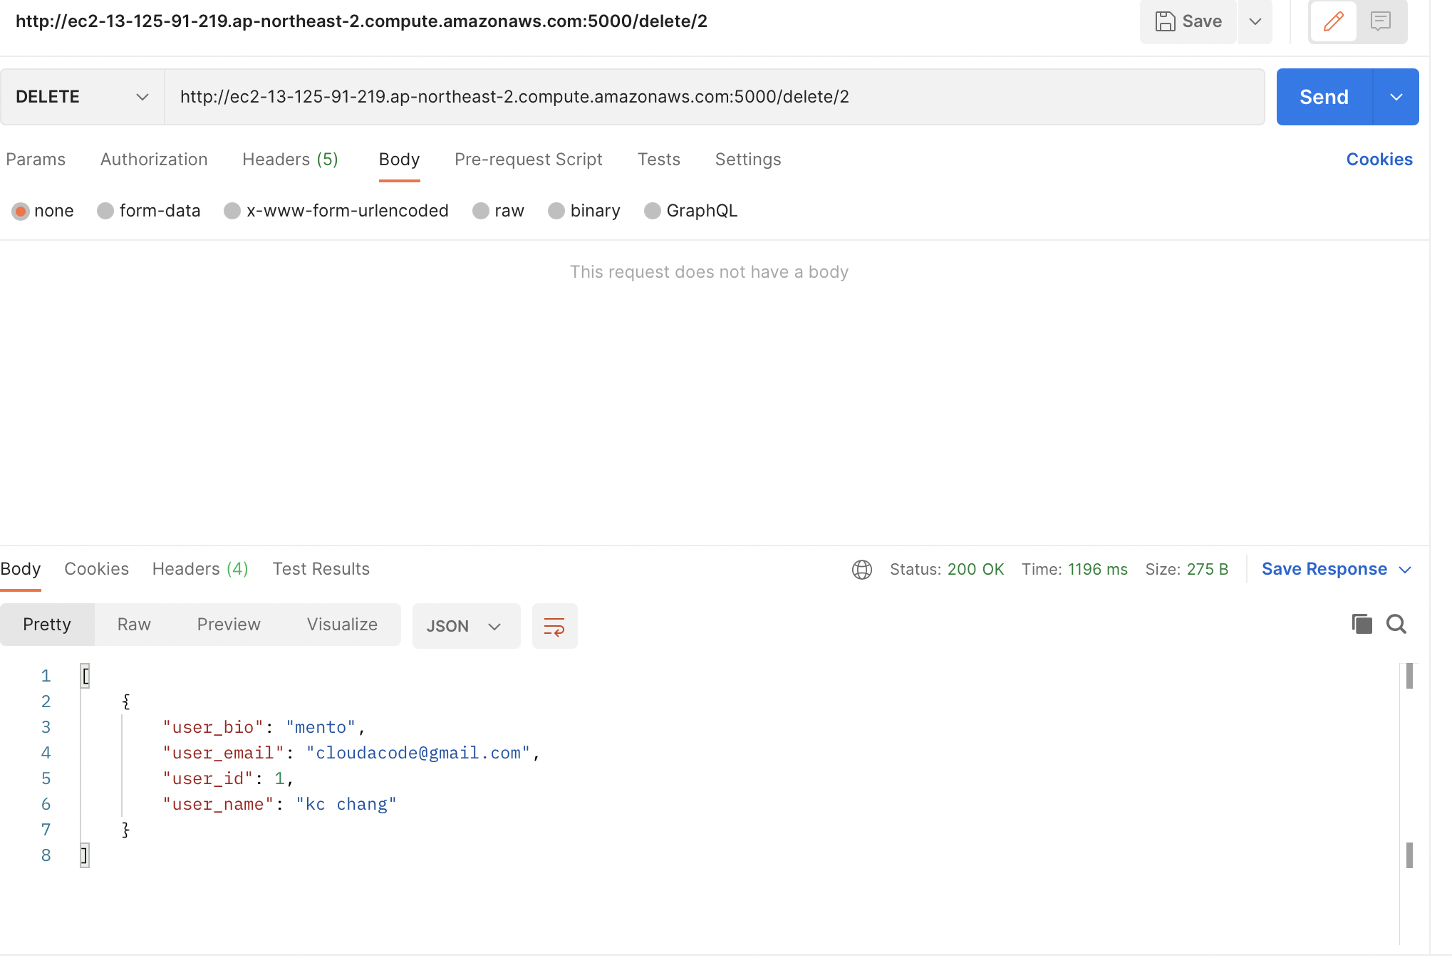Image resolution: width=1452 pixels, height=960 pixels.
Task: Click the pencil edit icon
Action: 1333,21
